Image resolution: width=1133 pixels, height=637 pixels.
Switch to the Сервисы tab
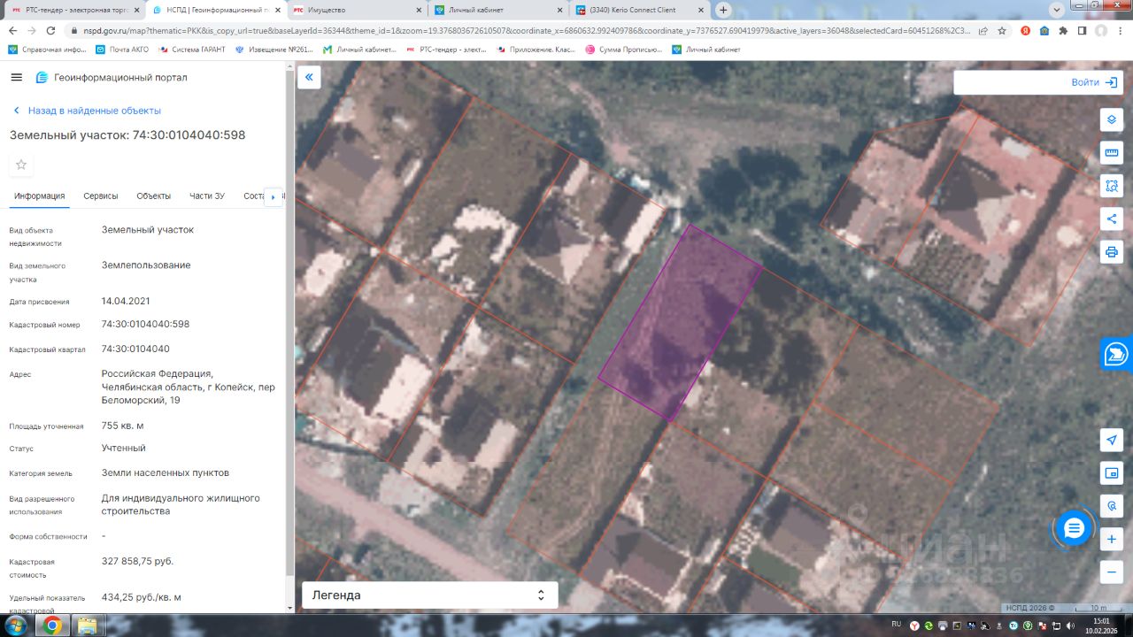tap(101, 196)
